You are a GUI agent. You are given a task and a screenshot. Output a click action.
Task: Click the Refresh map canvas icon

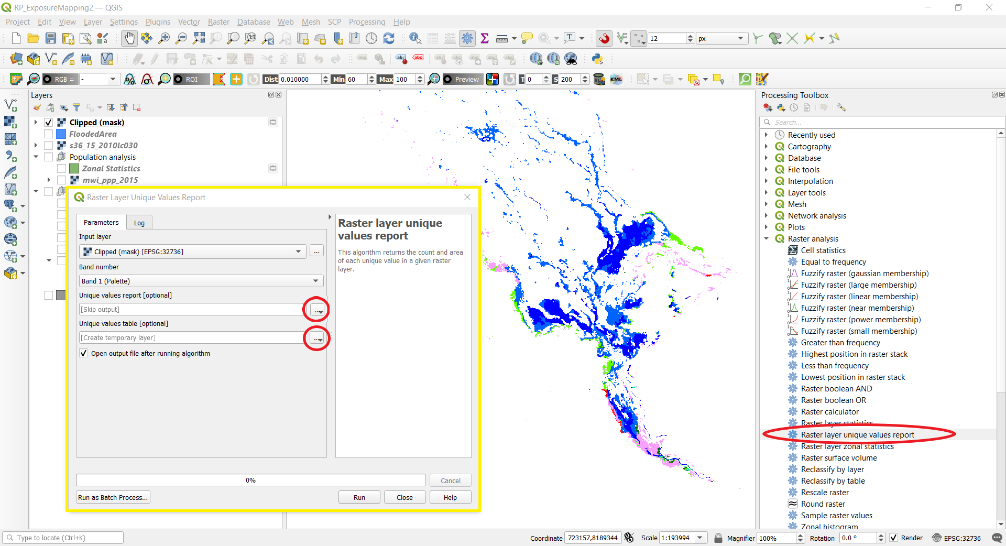click(389, 38)
